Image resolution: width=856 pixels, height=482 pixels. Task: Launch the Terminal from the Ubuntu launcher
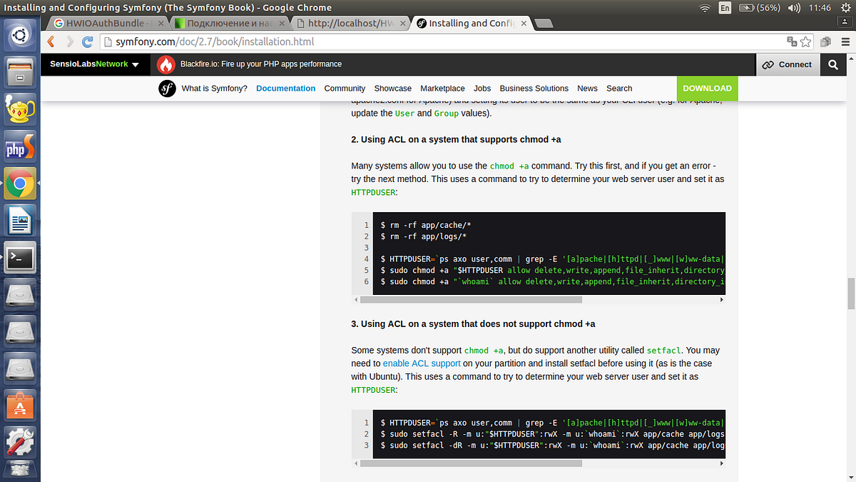point(19,257)
